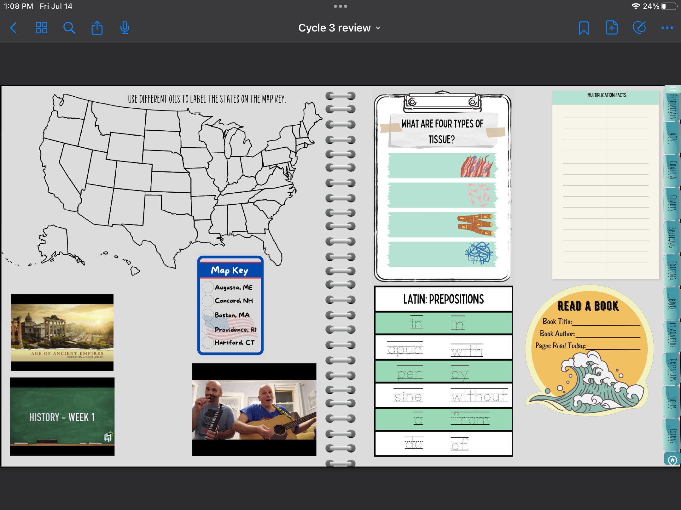This screenshot has height=510, width=681.
Task: Tap the share/export icon
Action: pos(97,28)
